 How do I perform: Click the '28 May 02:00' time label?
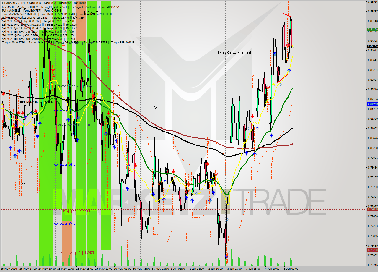[x=66, y=269]
